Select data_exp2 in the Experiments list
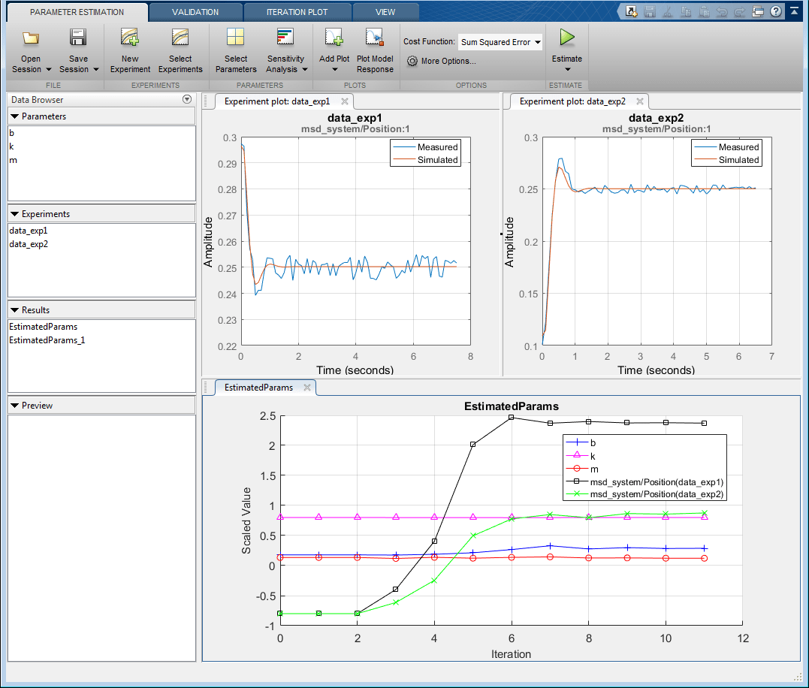 (x=29, y=244)
